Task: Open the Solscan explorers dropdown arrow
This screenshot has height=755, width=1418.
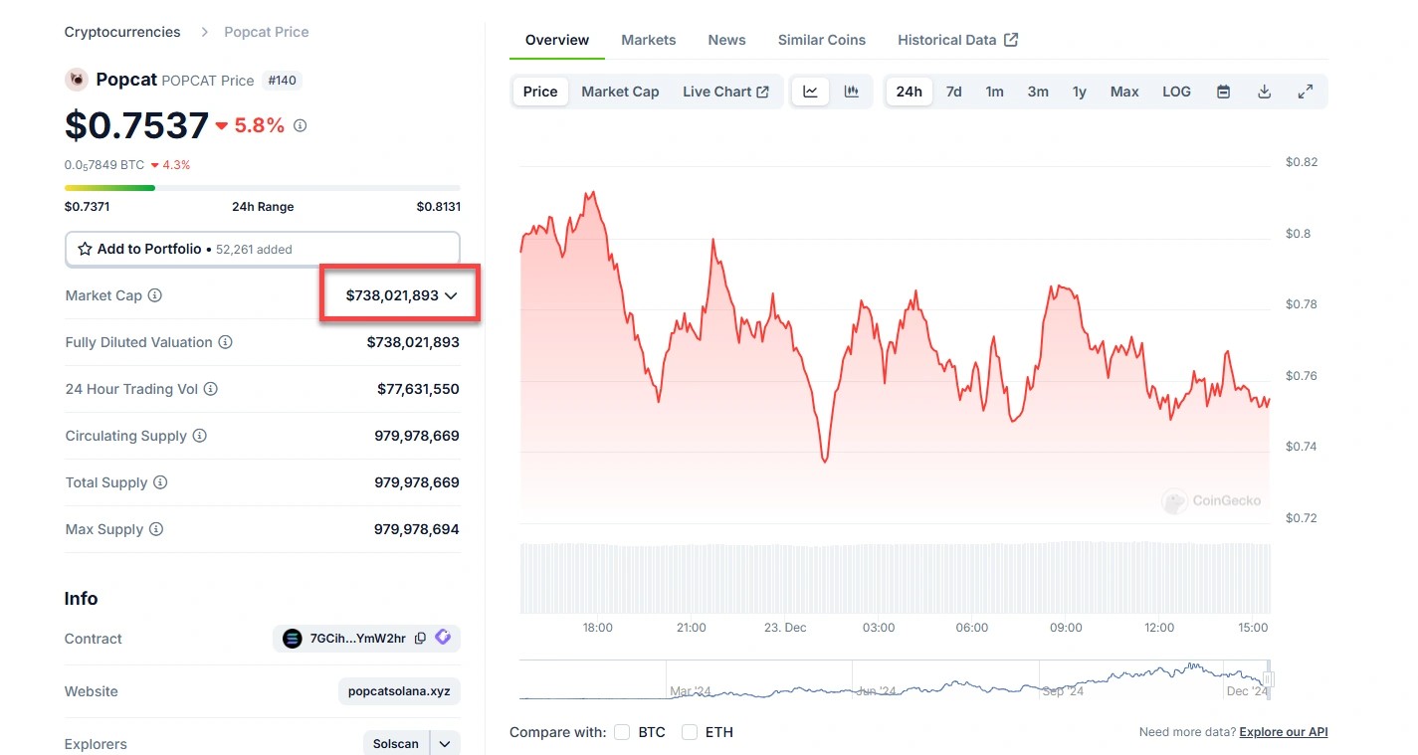Action: tap(445, 744)
